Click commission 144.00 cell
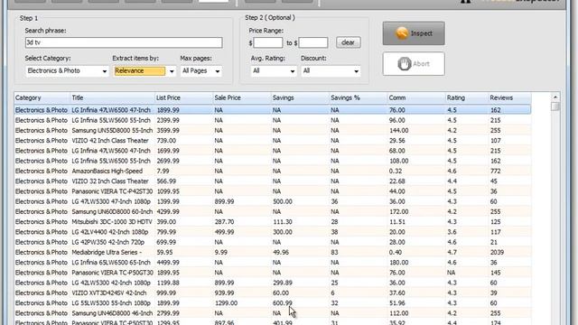The width and height of the screenshot is (578, 325). point(398,130)
